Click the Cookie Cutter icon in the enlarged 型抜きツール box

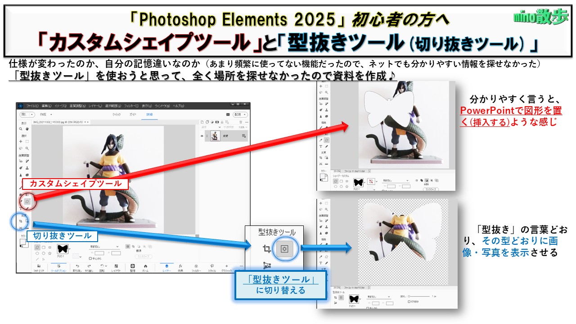[284, 248]
